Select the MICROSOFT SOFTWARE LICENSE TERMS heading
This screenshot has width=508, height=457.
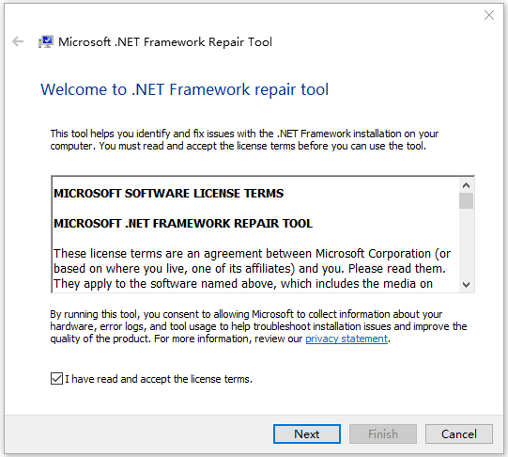168,194
